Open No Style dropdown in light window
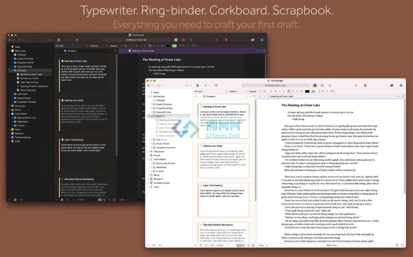Viewport: 413px width, 257px height. coord(211,91)
